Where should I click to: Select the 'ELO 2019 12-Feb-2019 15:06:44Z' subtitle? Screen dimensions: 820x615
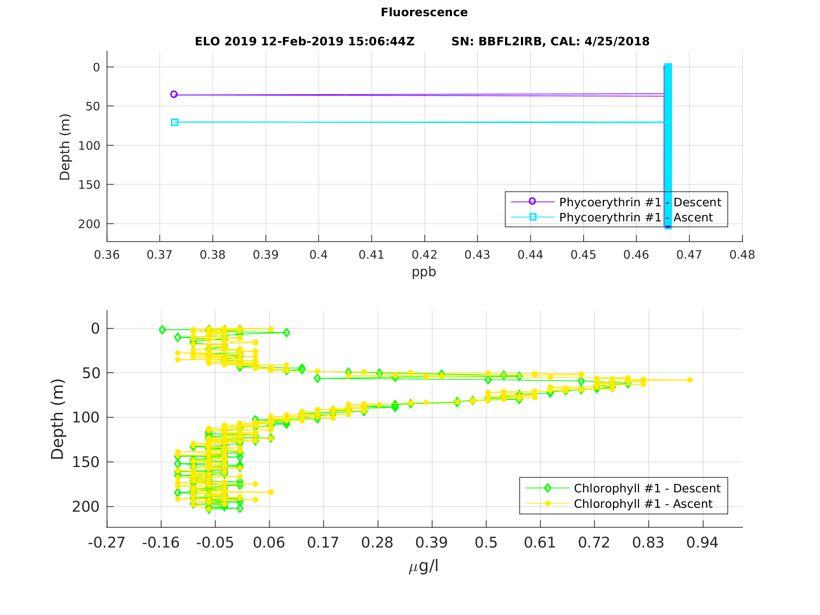304,41
